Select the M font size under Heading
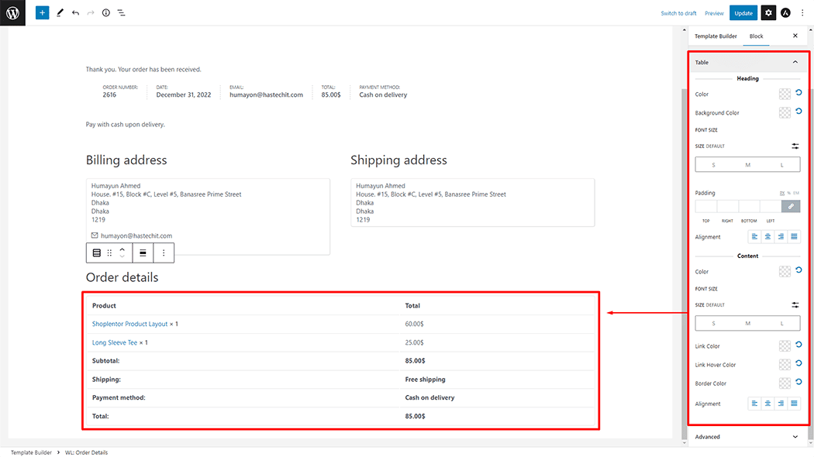 tap(747, 165)
